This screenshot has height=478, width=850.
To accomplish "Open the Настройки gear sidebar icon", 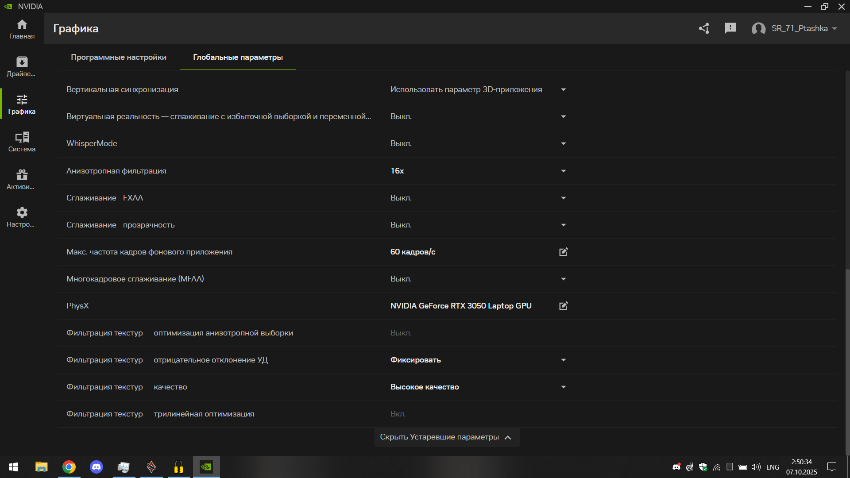I will (x=22, y=217).
